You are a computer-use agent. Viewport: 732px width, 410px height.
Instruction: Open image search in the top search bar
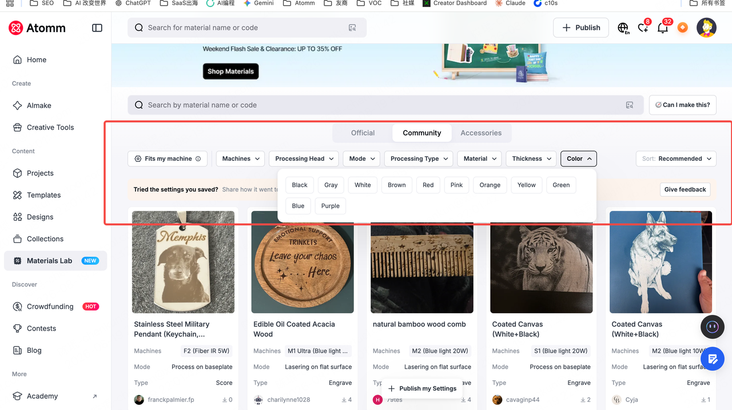tap(352, 27)
